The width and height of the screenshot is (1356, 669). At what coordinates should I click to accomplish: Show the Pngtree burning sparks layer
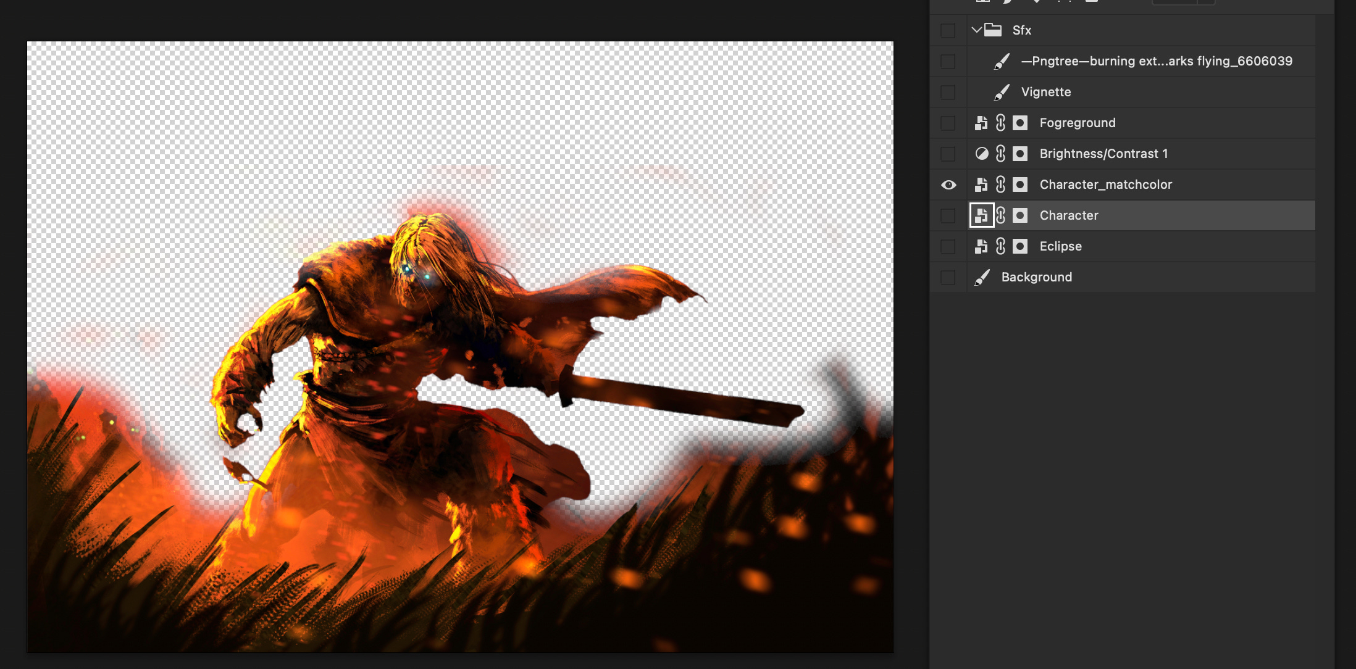[948, 61]
